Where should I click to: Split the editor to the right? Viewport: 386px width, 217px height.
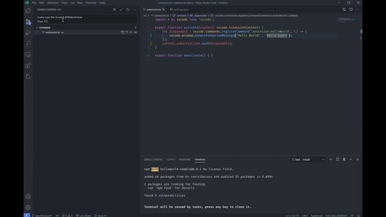pos(351,10)
